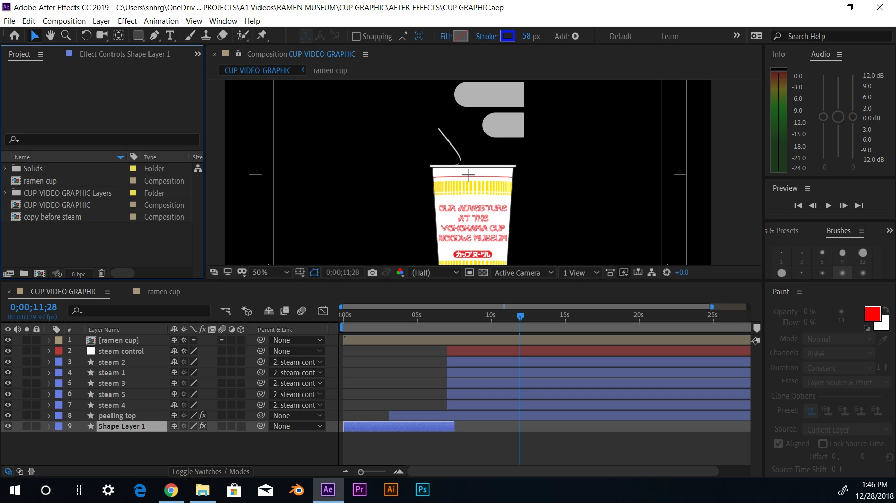Screen dimensions: 896x503
Task: Switch to the Info panel tab
Action: pyautogui.click(x=778, y=54)
